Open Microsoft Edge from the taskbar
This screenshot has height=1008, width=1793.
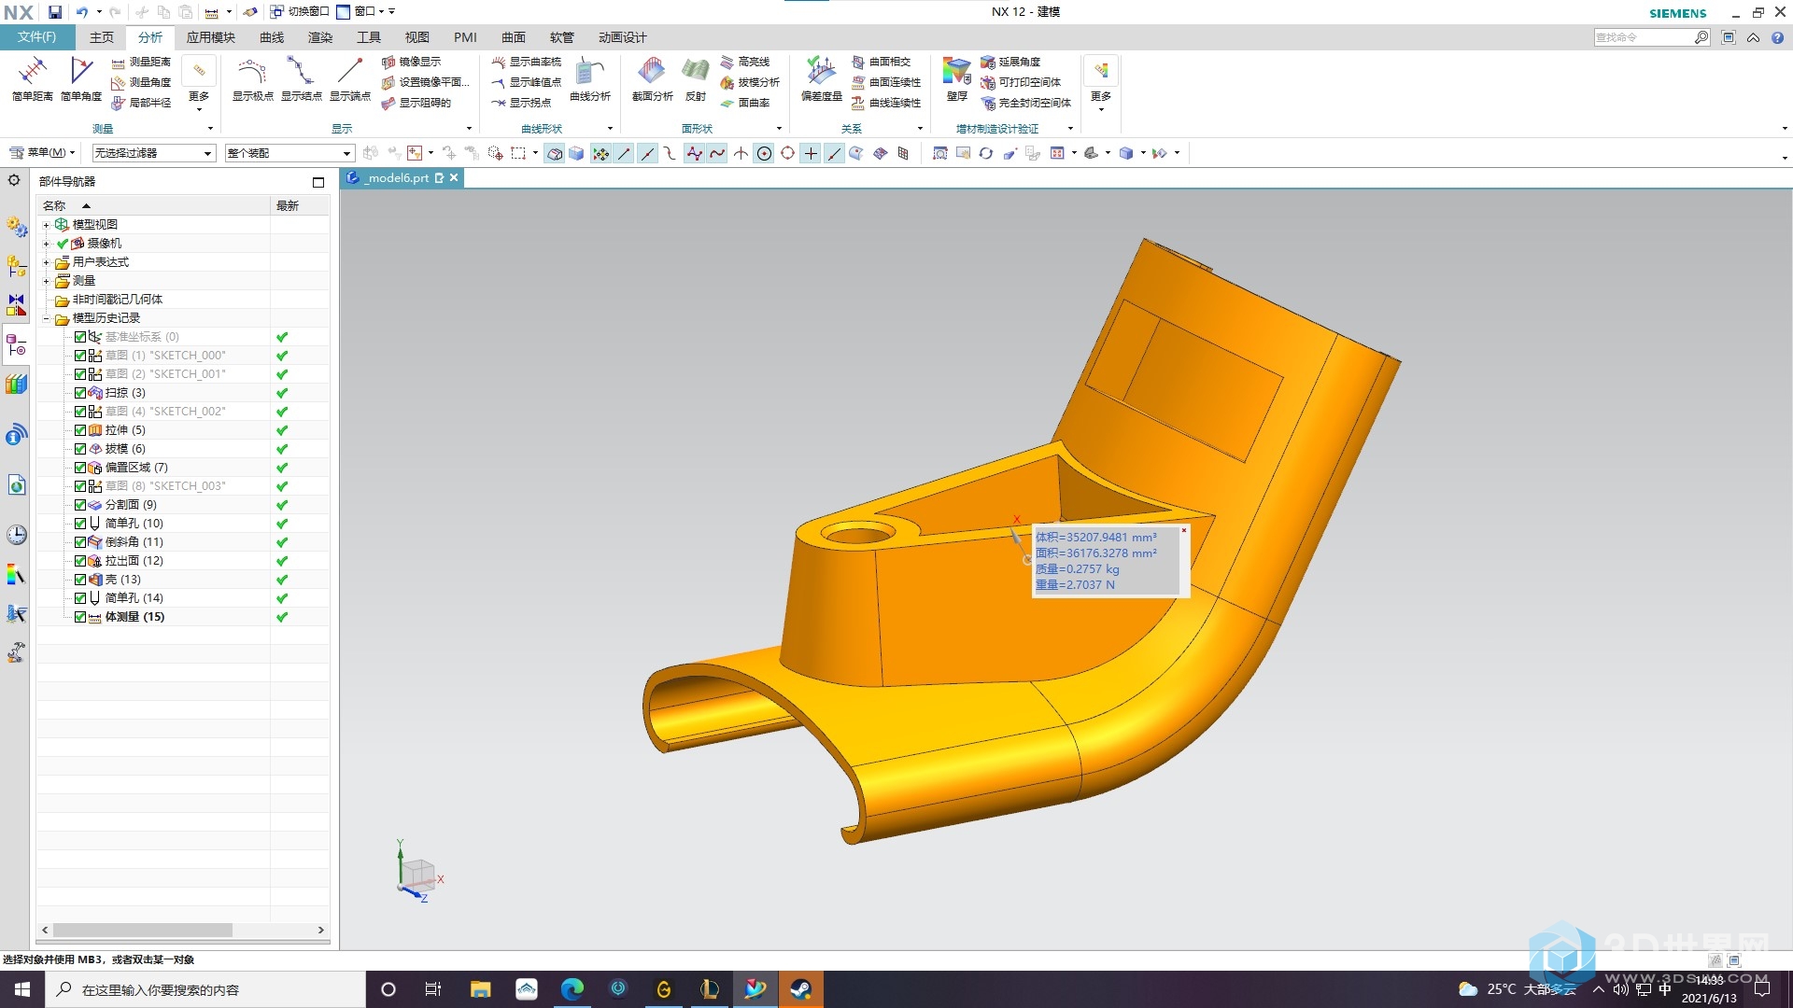tap(572, 989)
